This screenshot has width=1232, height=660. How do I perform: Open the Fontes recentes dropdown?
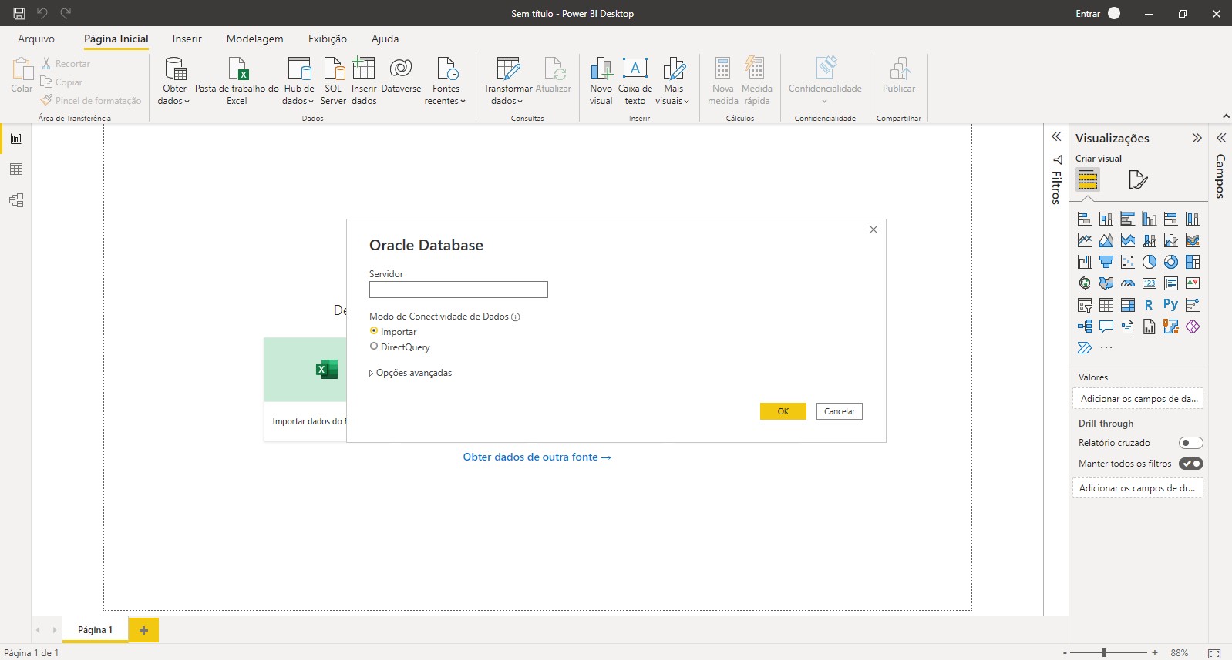tap(446, 80)
